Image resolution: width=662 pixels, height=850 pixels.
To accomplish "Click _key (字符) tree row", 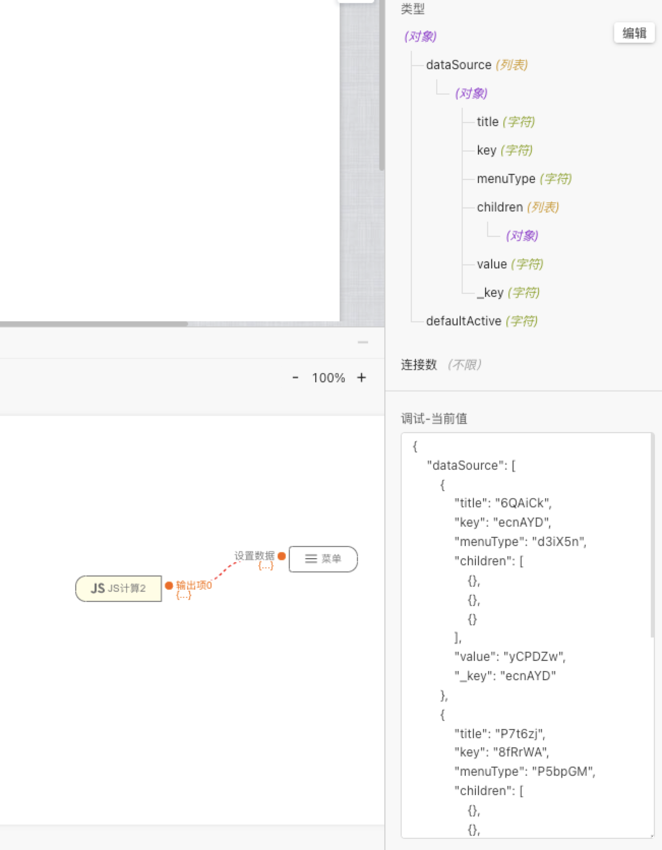I will click(x=508, y=293).
